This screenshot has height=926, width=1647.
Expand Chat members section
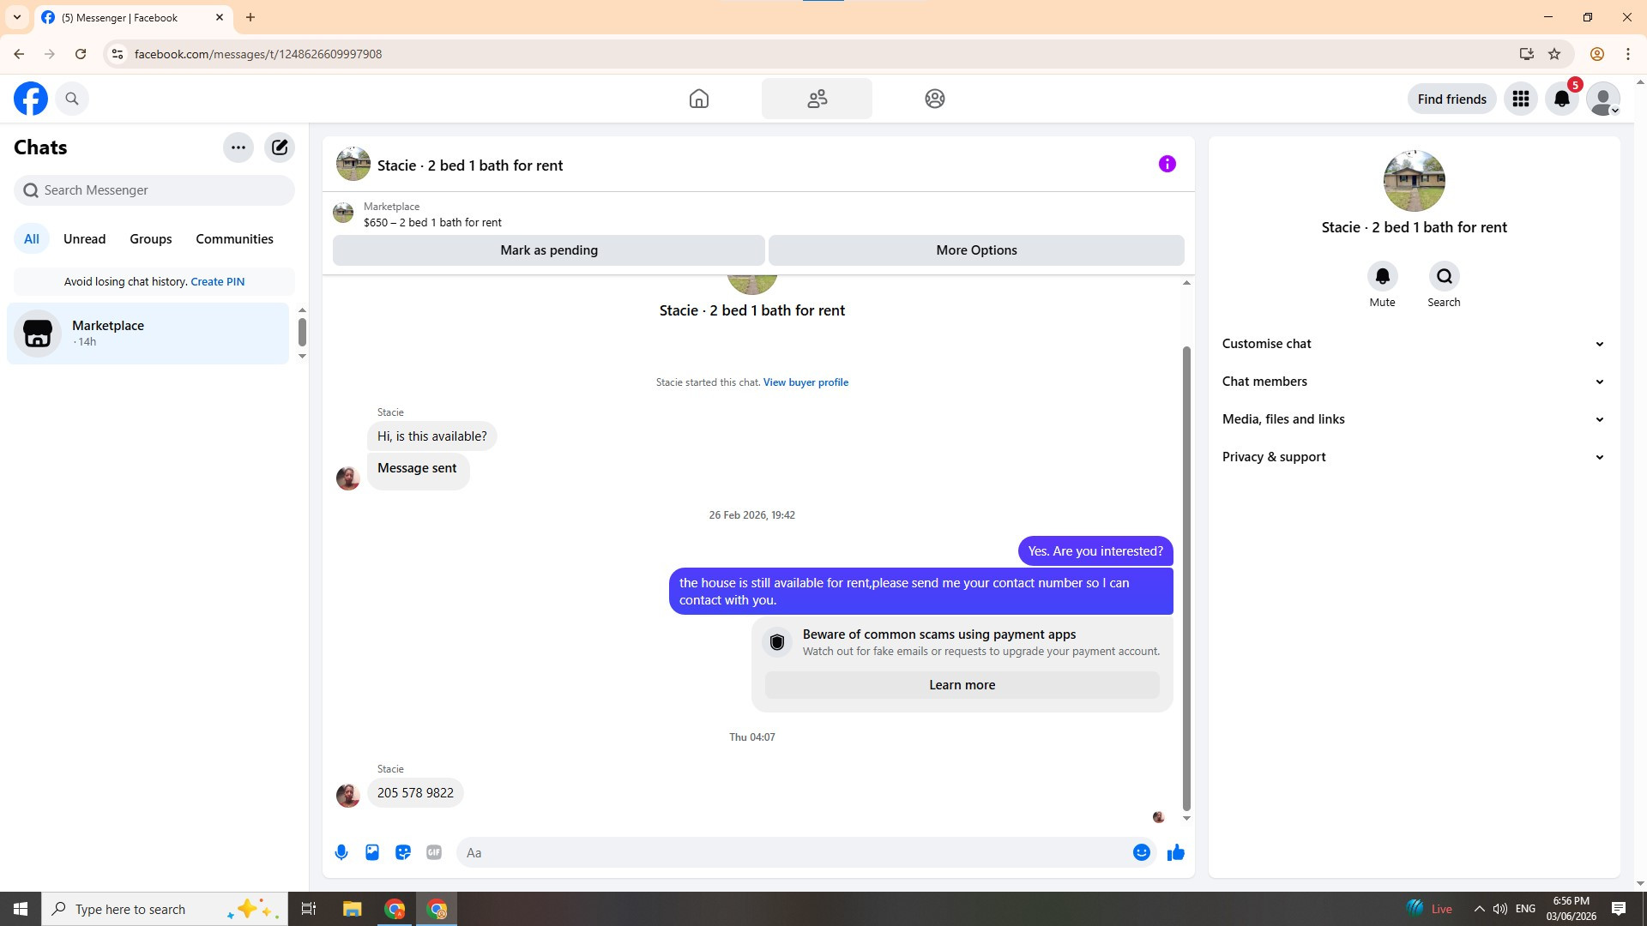[1413, 382]
